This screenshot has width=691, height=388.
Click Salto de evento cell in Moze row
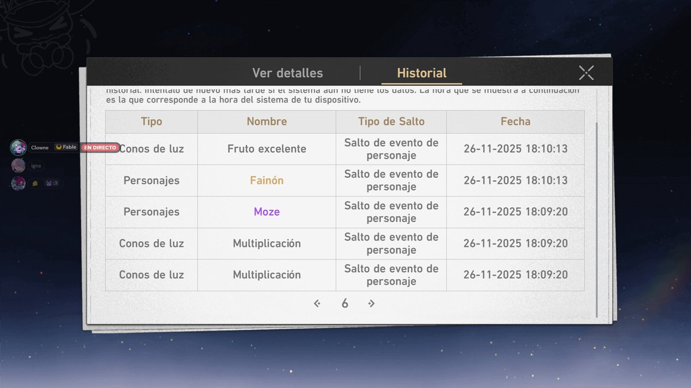tap(391, 212)
